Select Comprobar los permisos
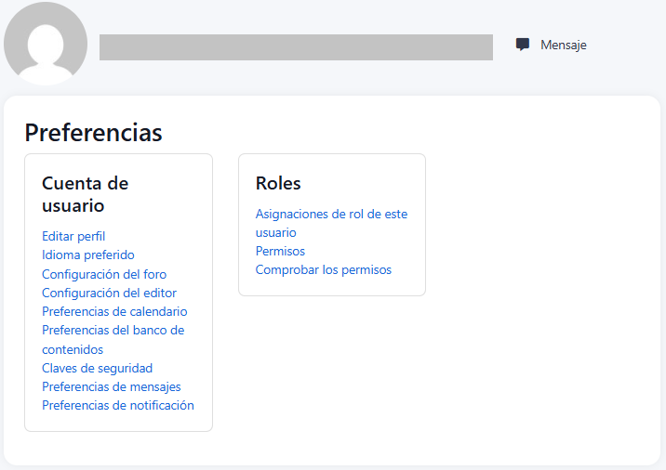666x470 pixels. click(324, 270)
